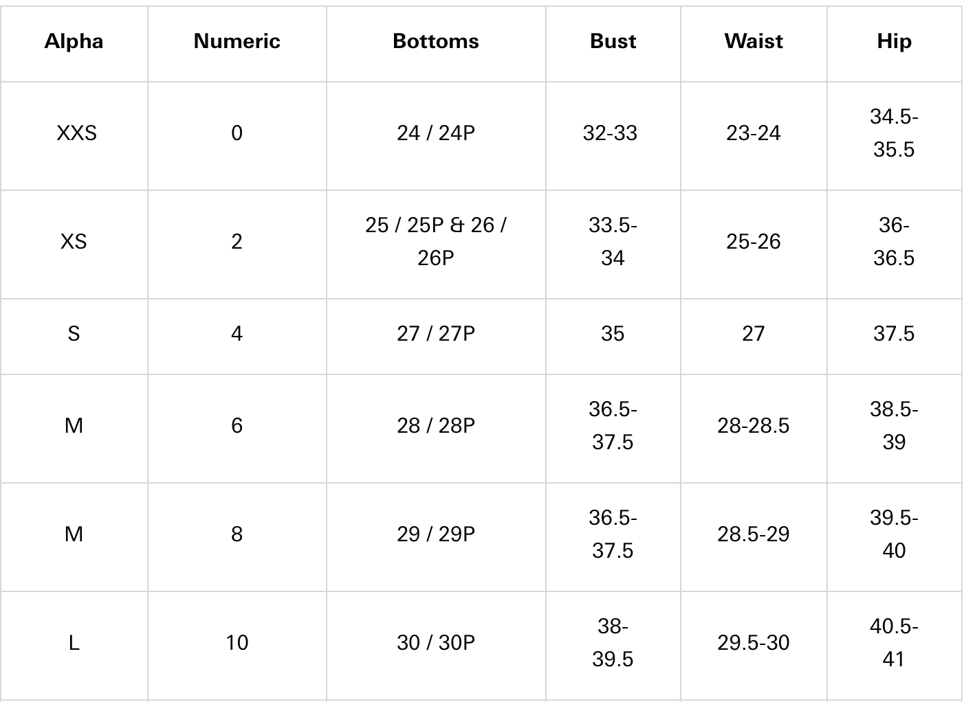
Task: Select the 28.5-29 waist measurement
Action: (x=753, y=534)
